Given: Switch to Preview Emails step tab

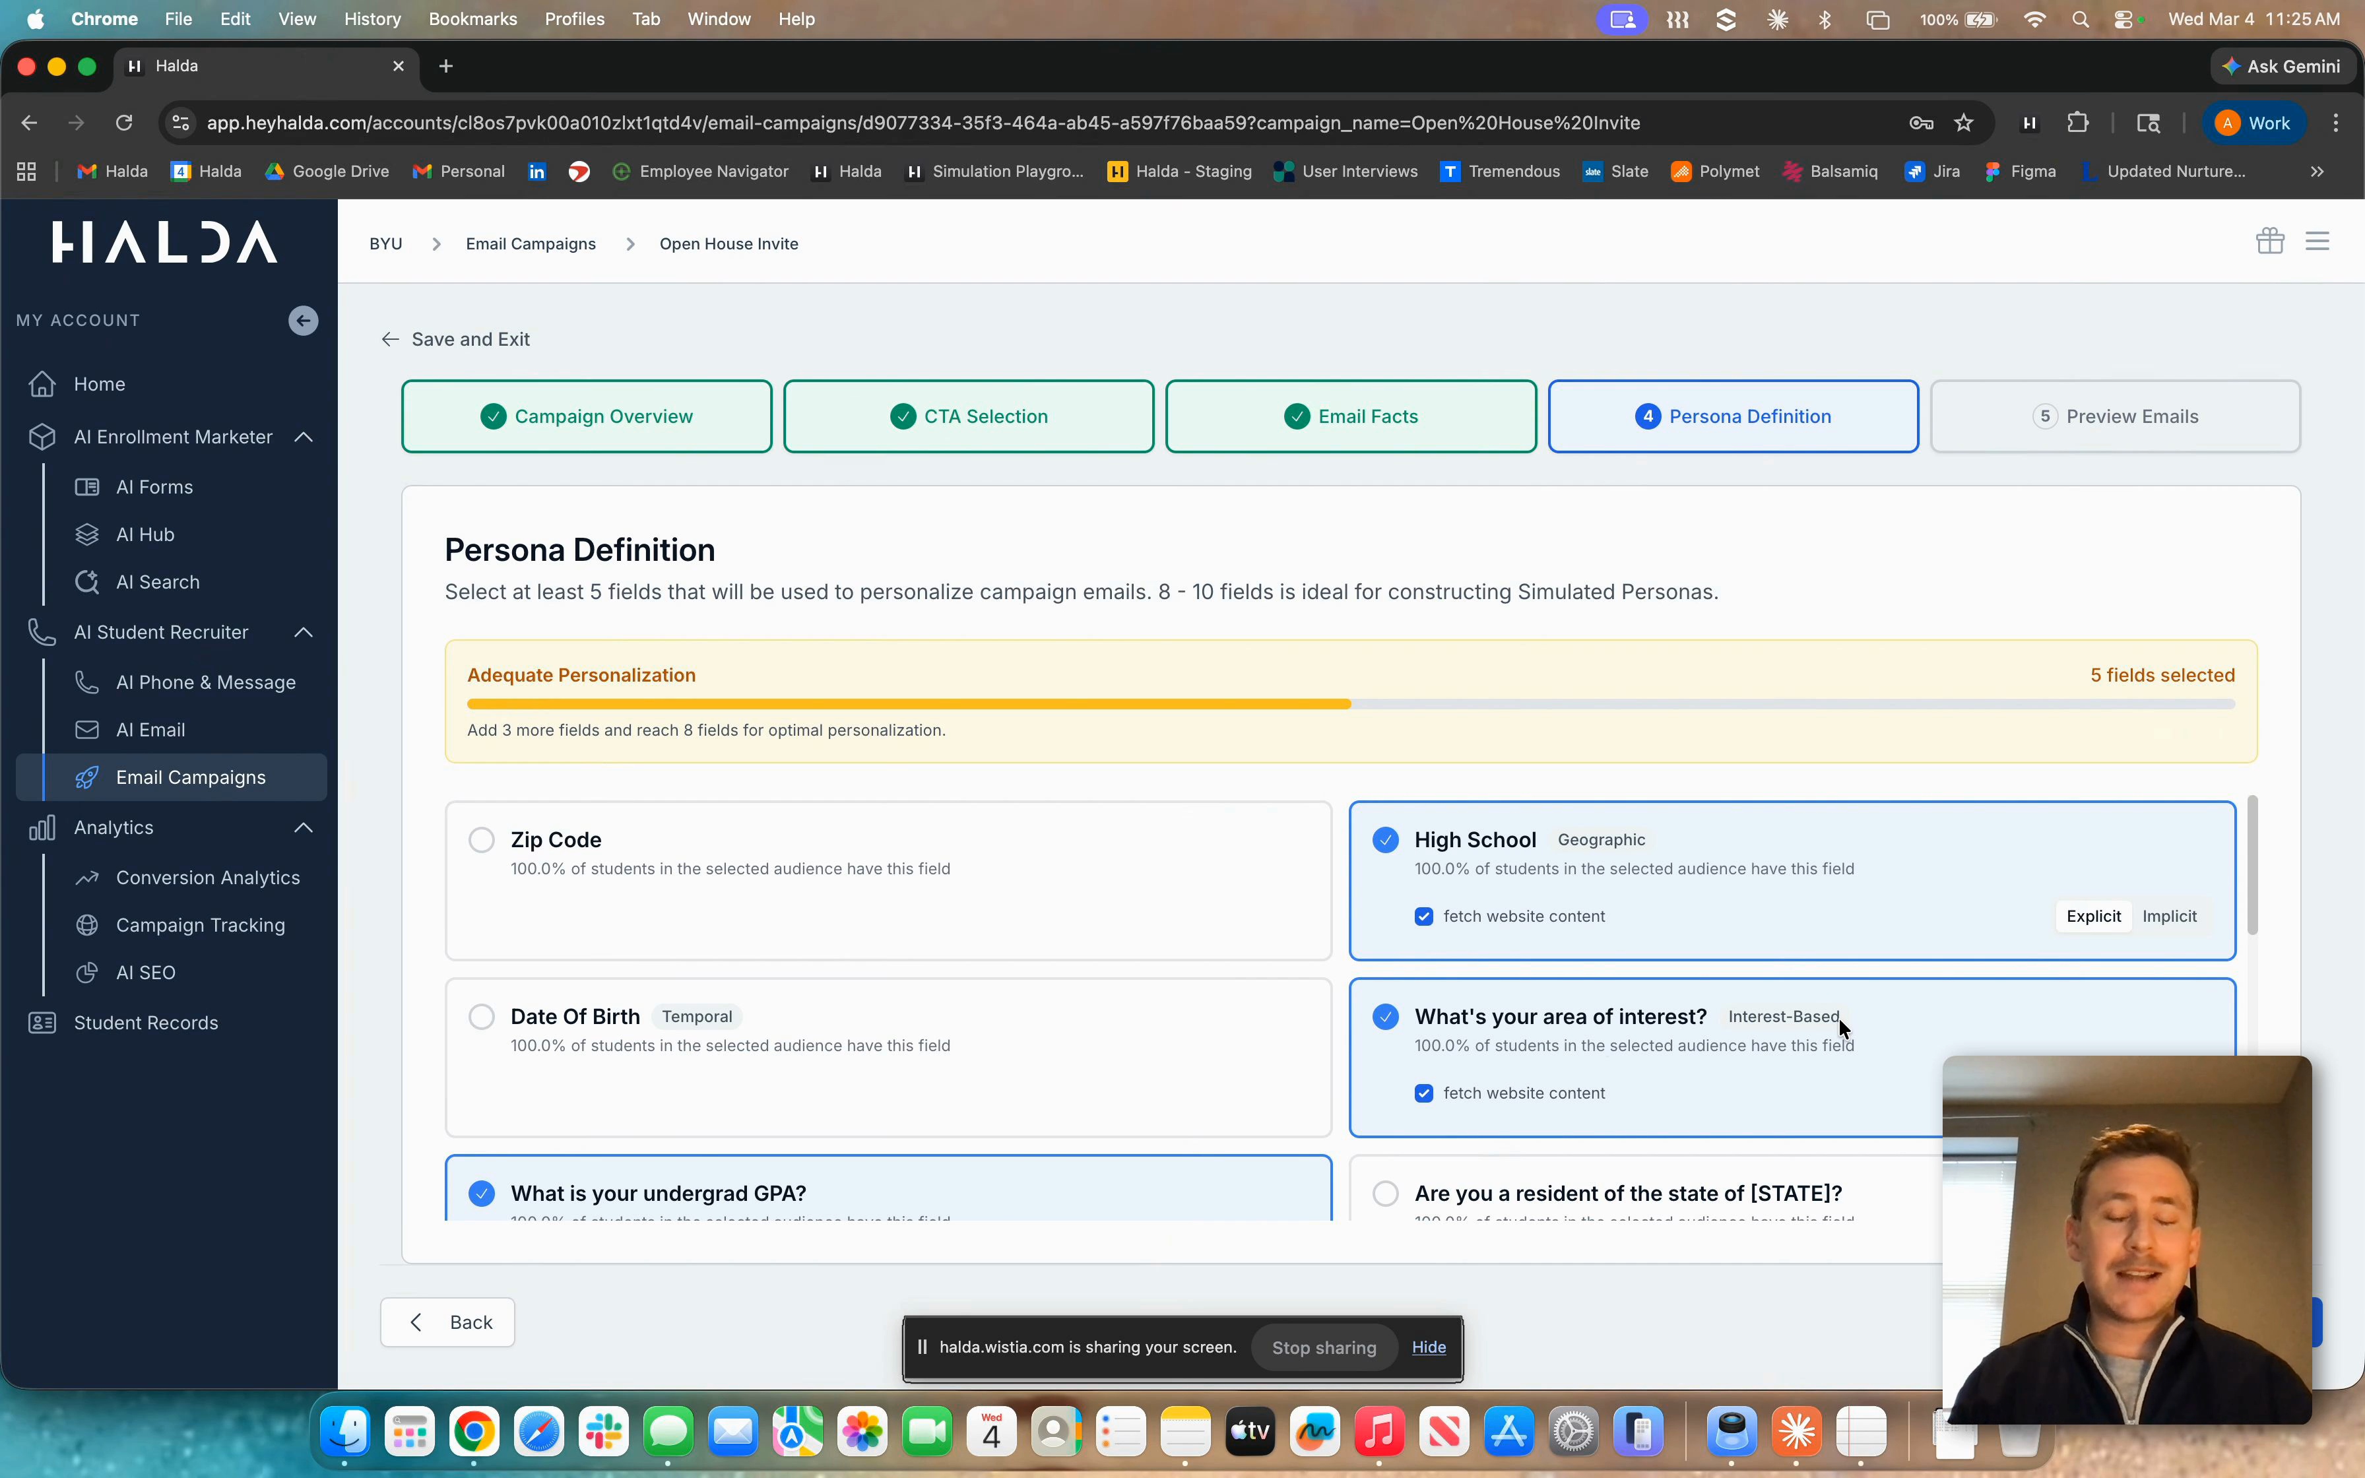Looking at the screenshot, I should coord(2115,416).
